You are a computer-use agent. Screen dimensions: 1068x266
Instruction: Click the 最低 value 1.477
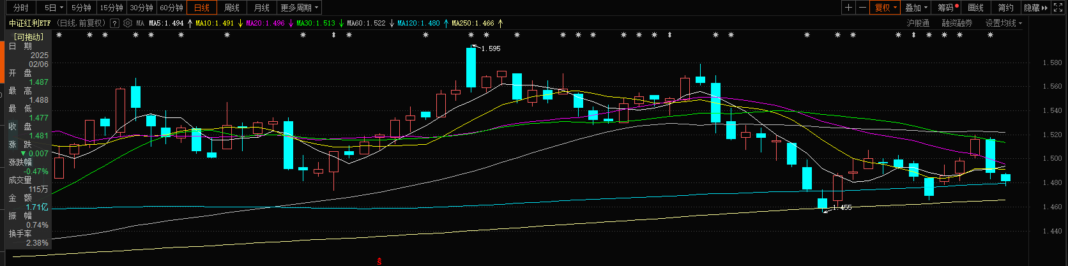pyautogui.click(x=38, y=118)
